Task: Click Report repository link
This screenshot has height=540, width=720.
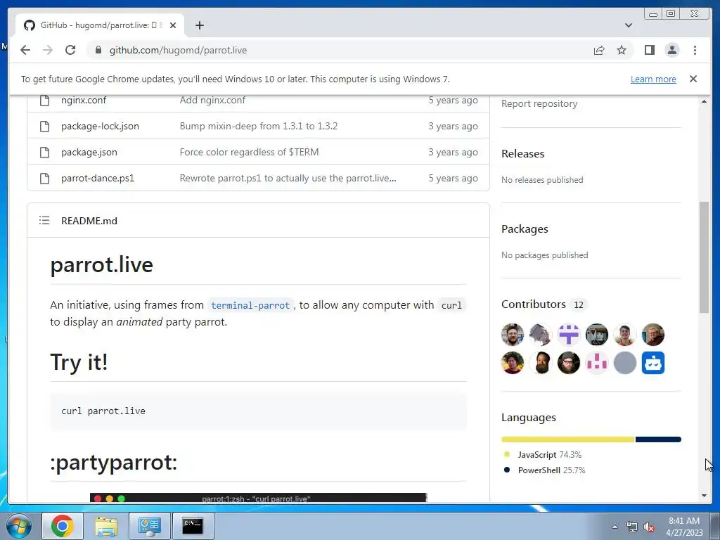Action: click(x=539, y=104)
